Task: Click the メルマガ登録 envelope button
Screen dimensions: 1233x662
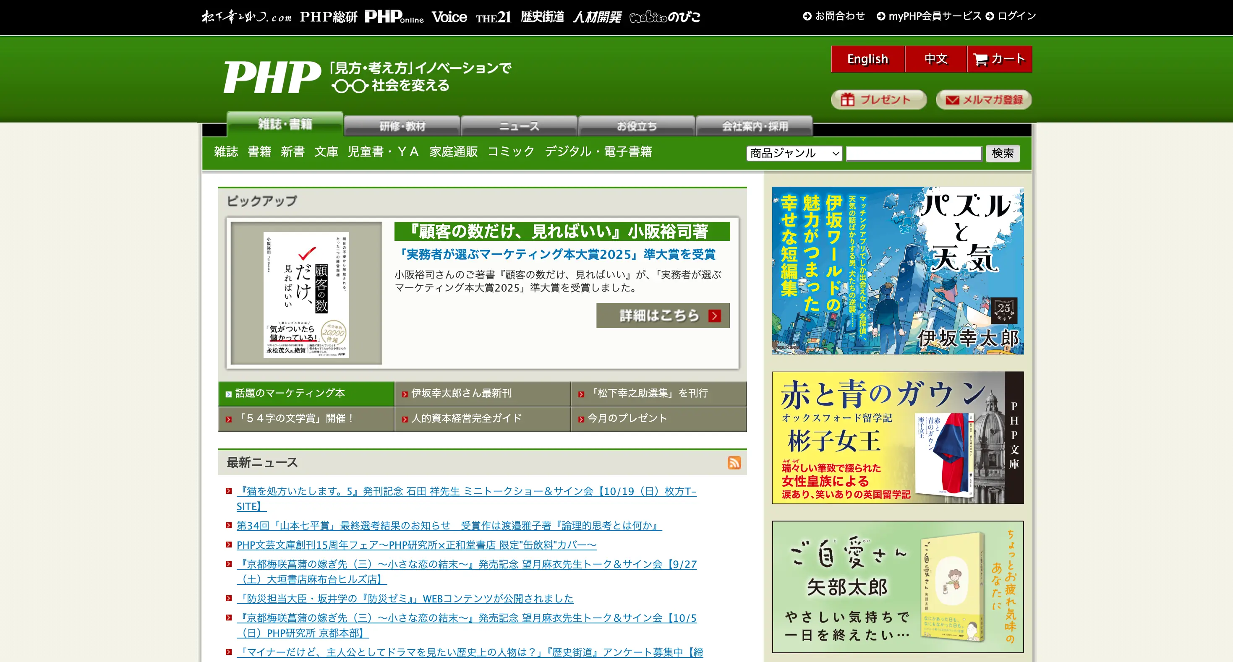Action: point(983,99)
